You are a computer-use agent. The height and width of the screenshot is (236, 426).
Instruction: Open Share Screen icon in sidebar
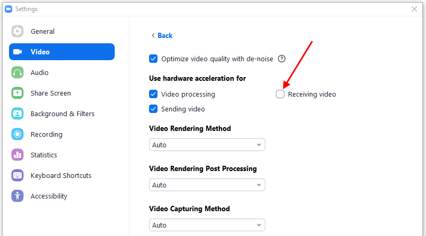(x=17, y=93)
